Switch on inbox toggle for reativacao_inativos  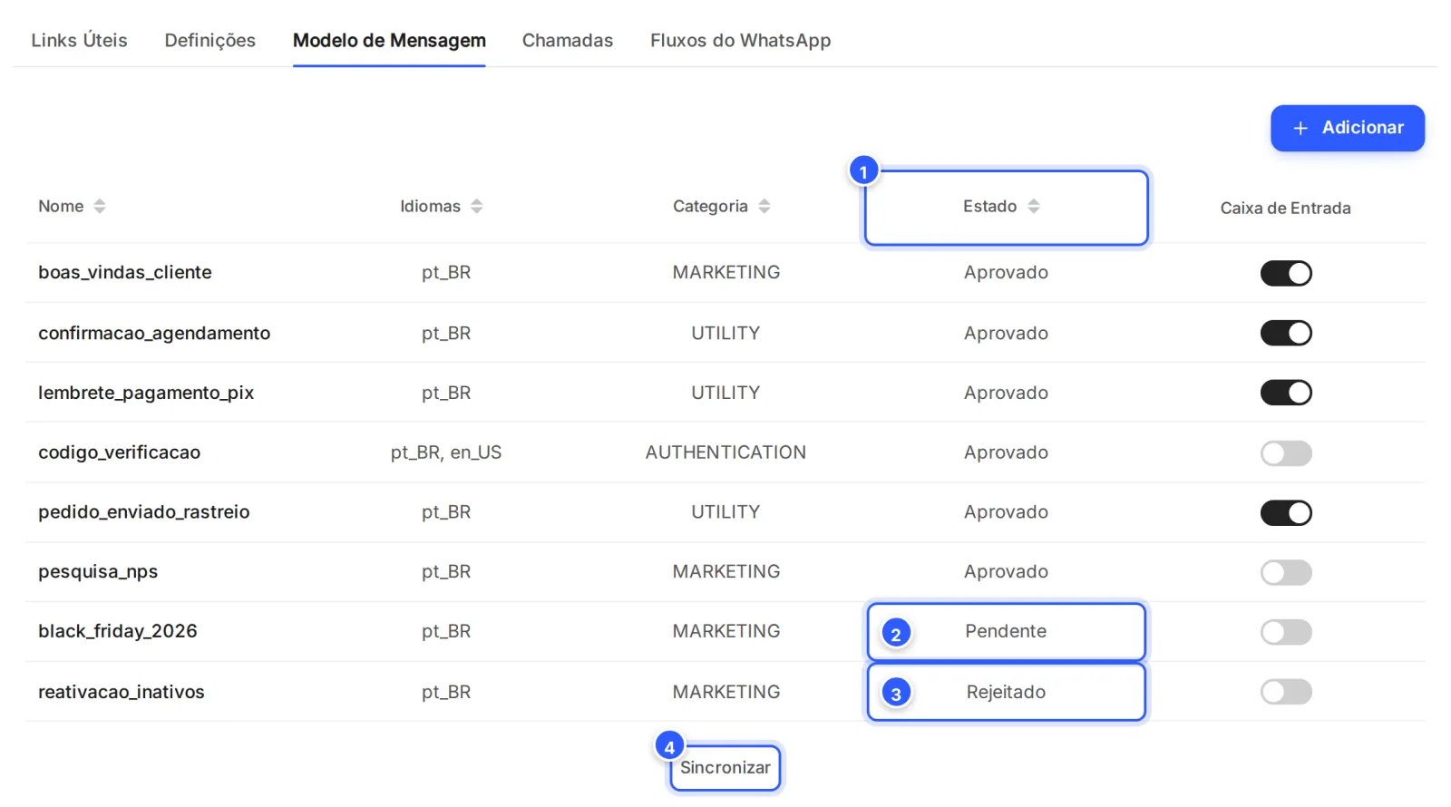pos(1286,692)
